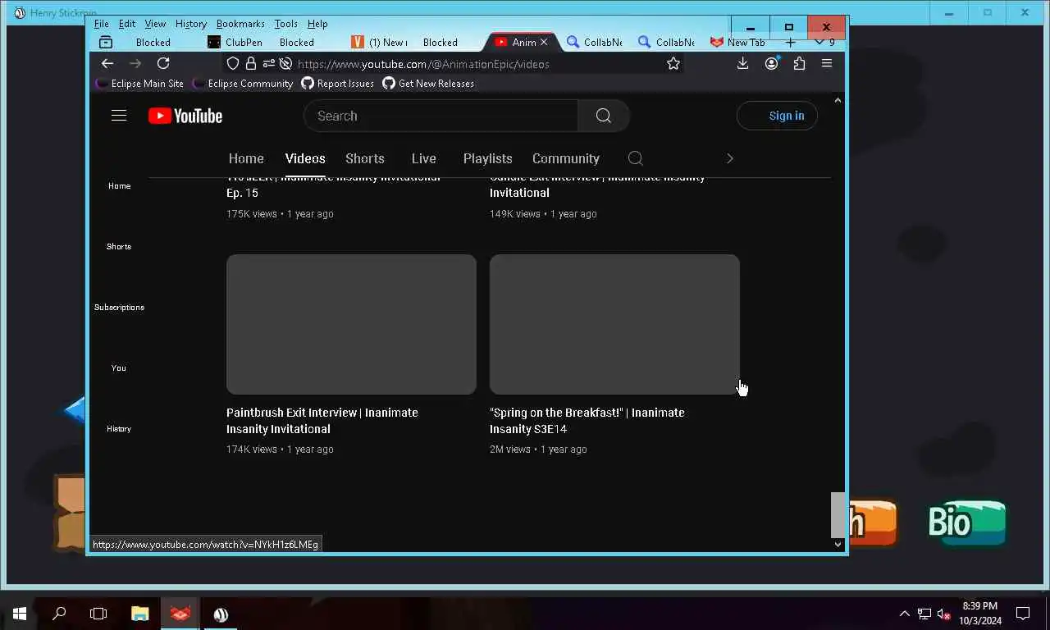Bookmark this page with the star icon

[673, 63]
